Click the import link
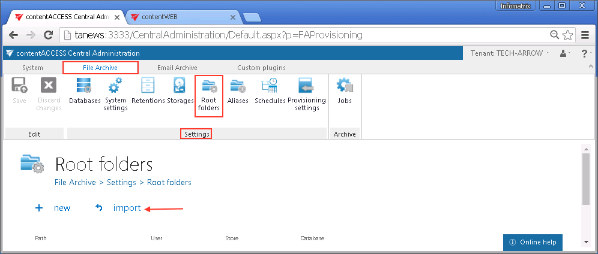This screenshot has width=598, height=254. click(127, 208)
